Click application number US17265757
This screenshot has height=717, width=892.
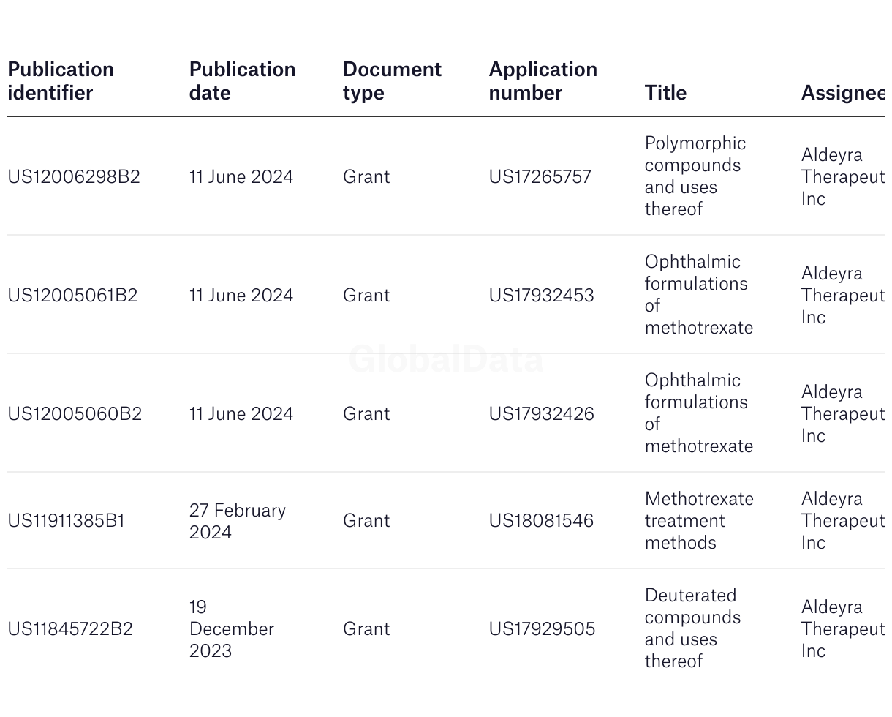(540, 177)
